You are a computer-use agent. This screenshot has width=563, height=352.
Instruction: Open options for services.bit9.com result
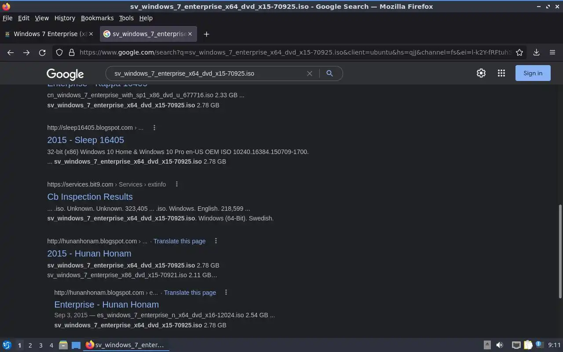(177, 184)
